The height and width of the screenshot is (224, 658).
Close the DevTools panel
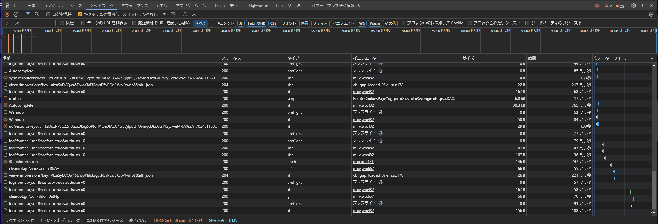pyautogui.click(x=651, y=6)
